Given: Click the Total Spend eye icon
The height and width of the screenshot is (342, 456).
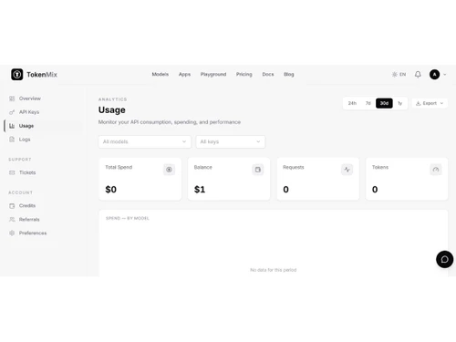Looking at the screenshot, I should [169, 170].
